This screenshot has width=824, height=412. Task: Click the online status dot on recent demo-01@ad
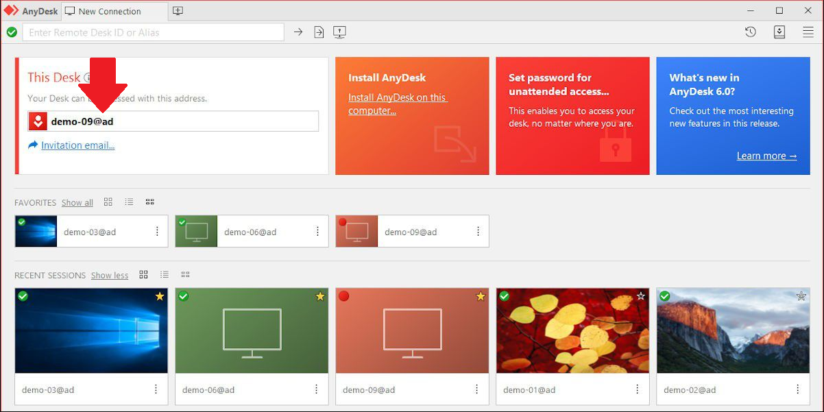505,296
